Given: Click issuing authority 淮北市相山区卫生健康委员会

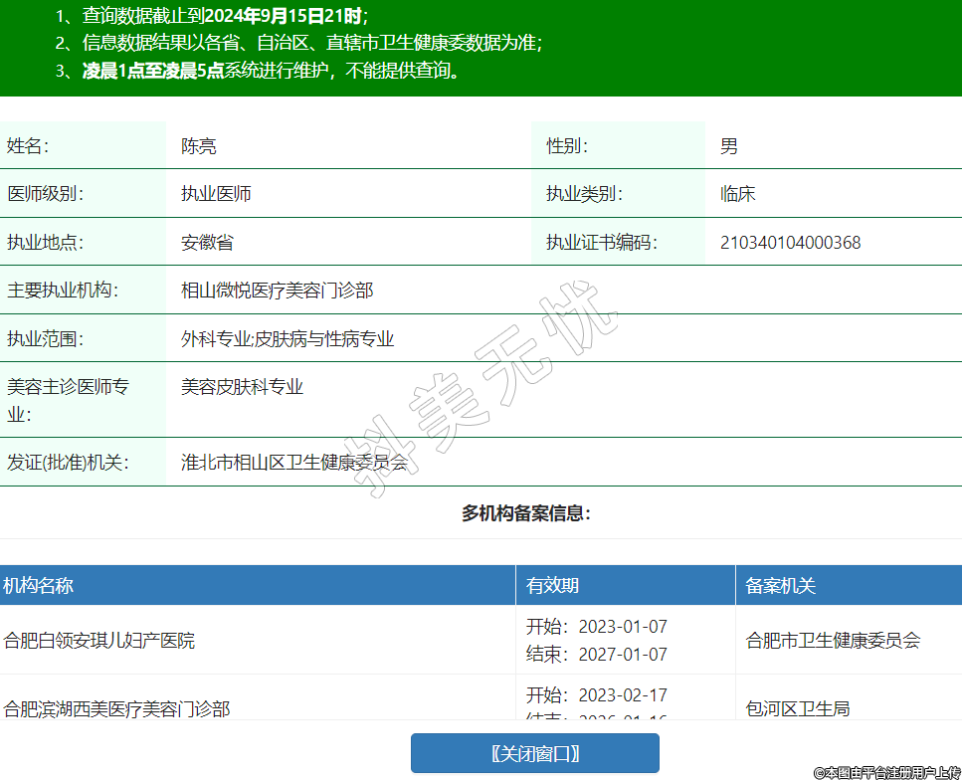Looking at the screenshot, I should 293,463.
